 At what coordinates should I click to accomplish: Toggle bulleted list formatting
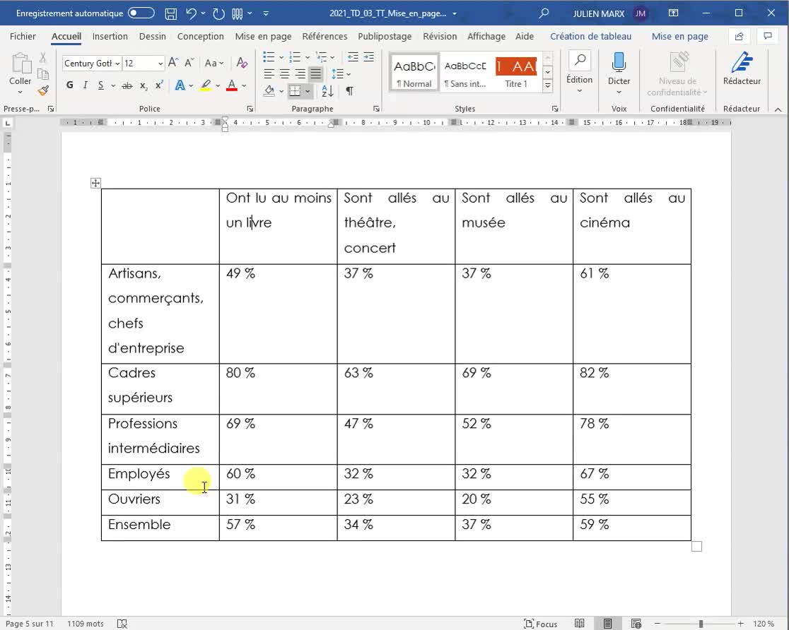point(269,57)
